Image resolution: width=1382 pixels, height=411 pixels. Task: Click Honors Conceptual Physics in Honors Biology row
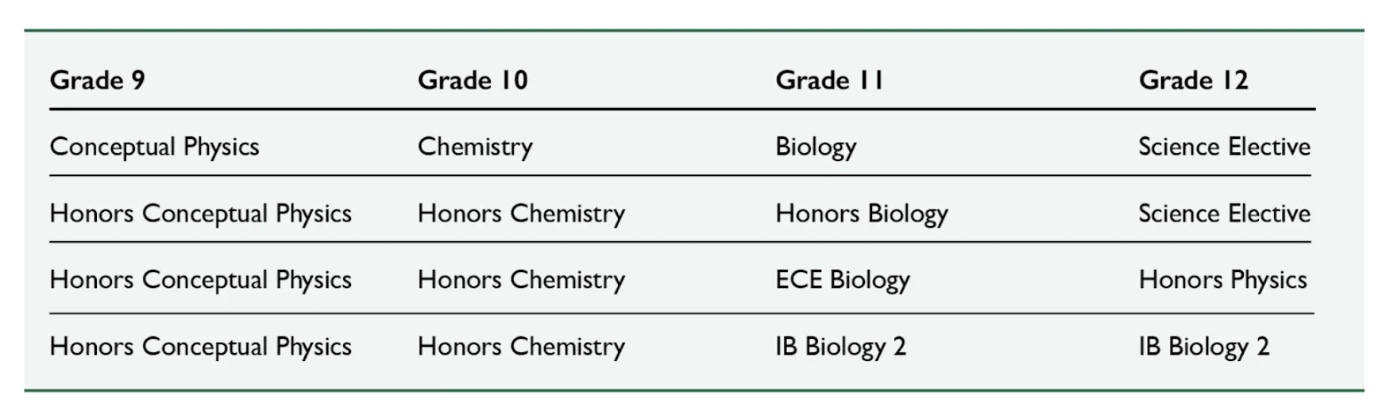click(200, 213)
